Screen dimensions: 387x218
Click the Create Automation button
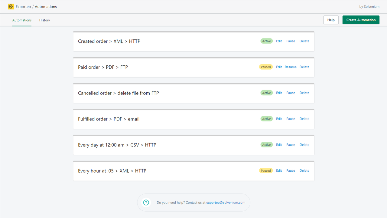tap(361, 20)
